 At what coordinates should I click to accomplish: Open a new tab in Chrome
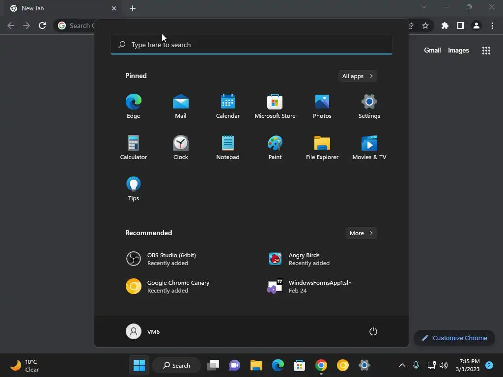pos(133,8)
